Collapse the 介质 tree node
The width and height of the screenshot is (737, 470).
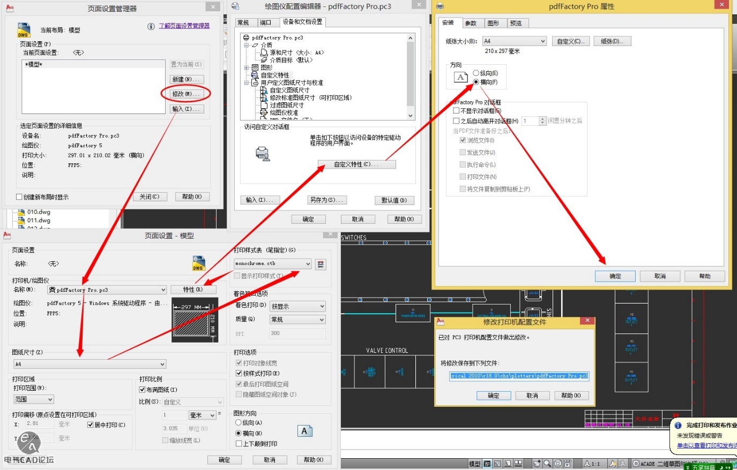point(247,45)
